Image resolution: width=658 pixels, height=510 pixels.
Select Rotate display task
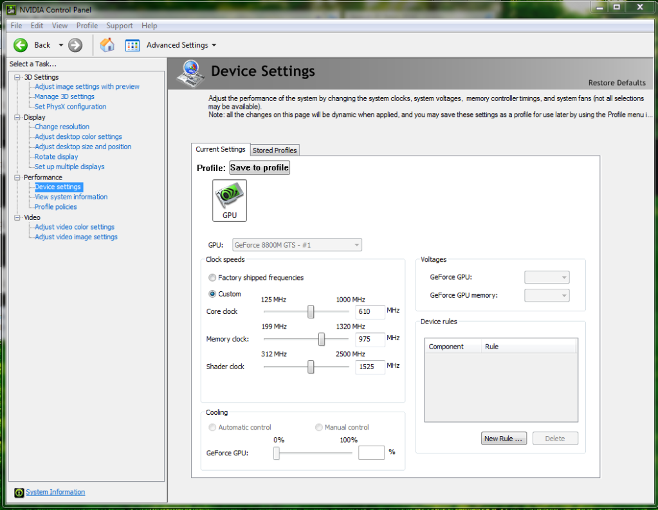[56, 157]
